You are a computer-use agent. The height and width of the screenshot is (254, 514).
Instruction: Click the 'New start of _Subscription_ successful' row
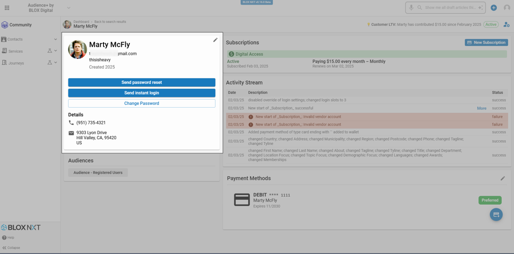tap(367, 108)
